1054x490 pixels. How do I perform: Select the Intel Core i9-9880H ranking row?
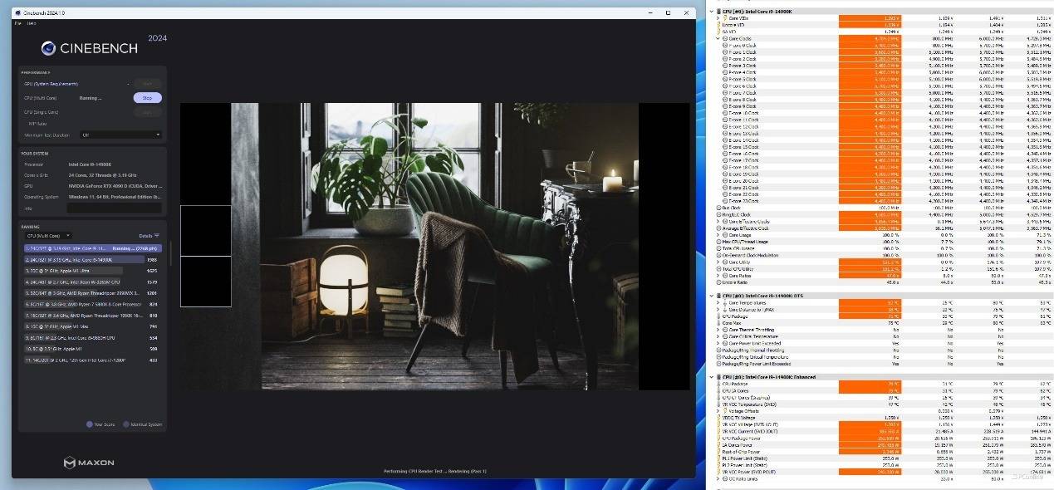click(x=93, y=338)
